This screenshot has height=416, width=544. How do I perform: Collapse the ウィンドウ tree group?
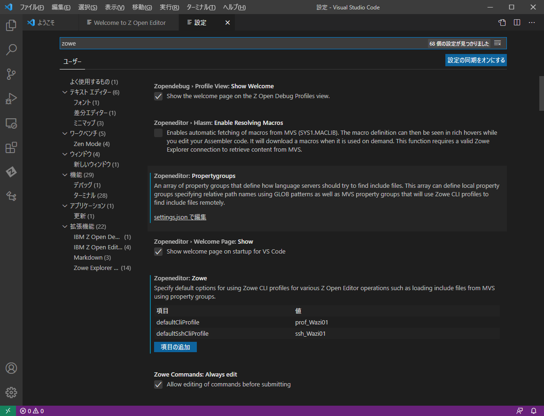point(64,154)
